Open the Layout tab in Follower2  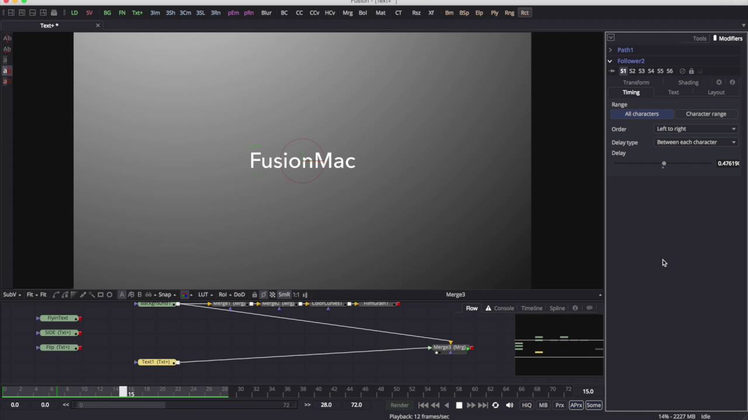716,92
